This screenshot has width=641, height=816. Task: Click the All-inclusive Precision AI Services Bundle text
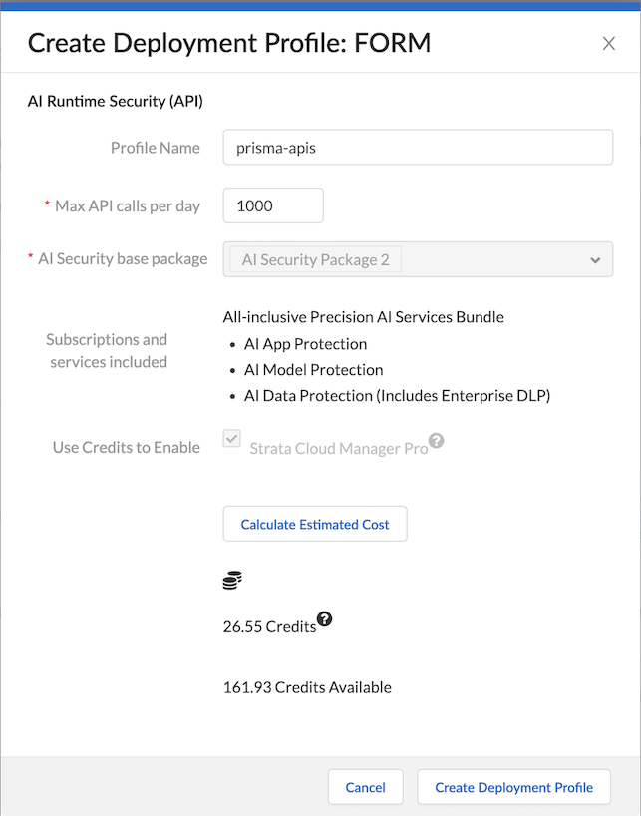(363, 317)
